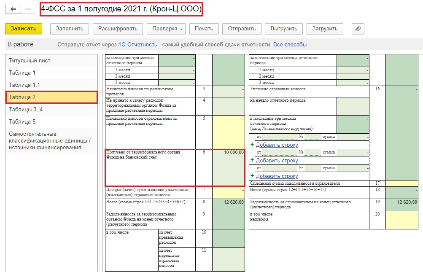The width and height of the screenshot is (423, 272).
Task: Click the forward arrow navigation icon
Action: click(28, 9)
